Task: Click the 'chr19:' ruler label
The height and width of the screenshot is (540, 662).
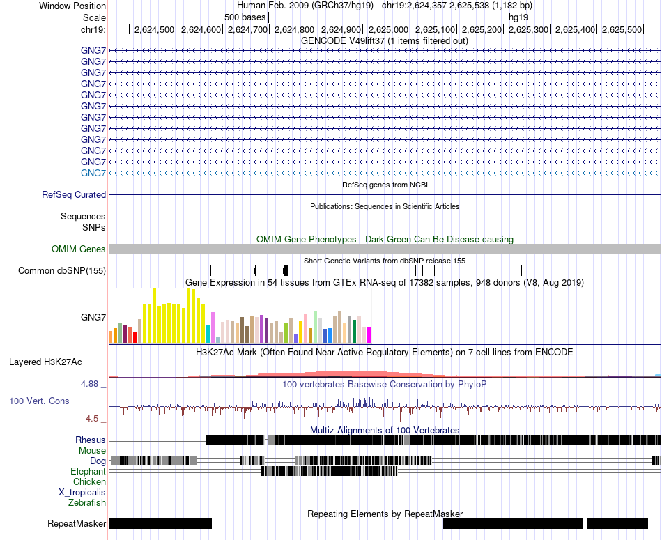Action: click(x=93, y=29)
